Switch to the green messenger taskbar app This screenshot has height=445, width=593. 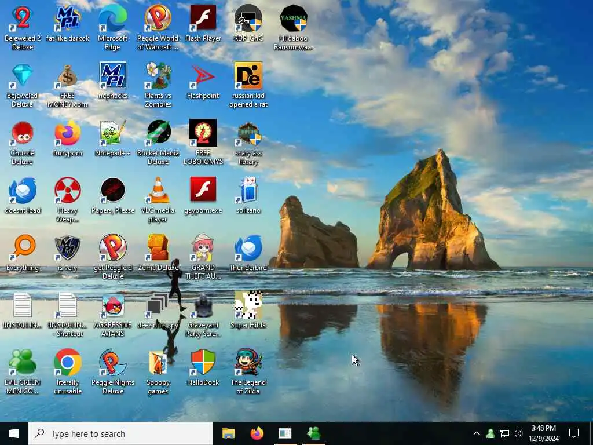point(314,433)
